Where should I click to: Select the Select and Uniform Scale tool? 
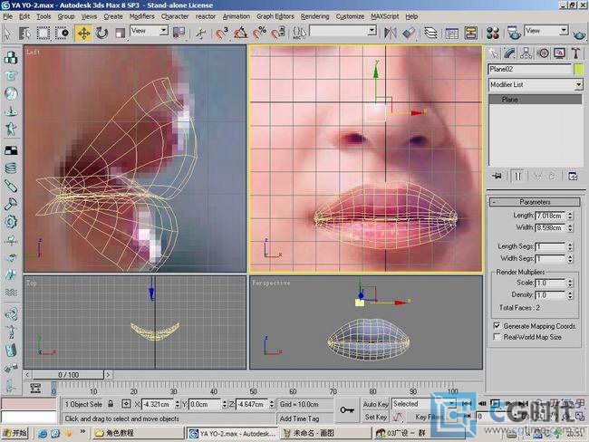tap(120, 33)
